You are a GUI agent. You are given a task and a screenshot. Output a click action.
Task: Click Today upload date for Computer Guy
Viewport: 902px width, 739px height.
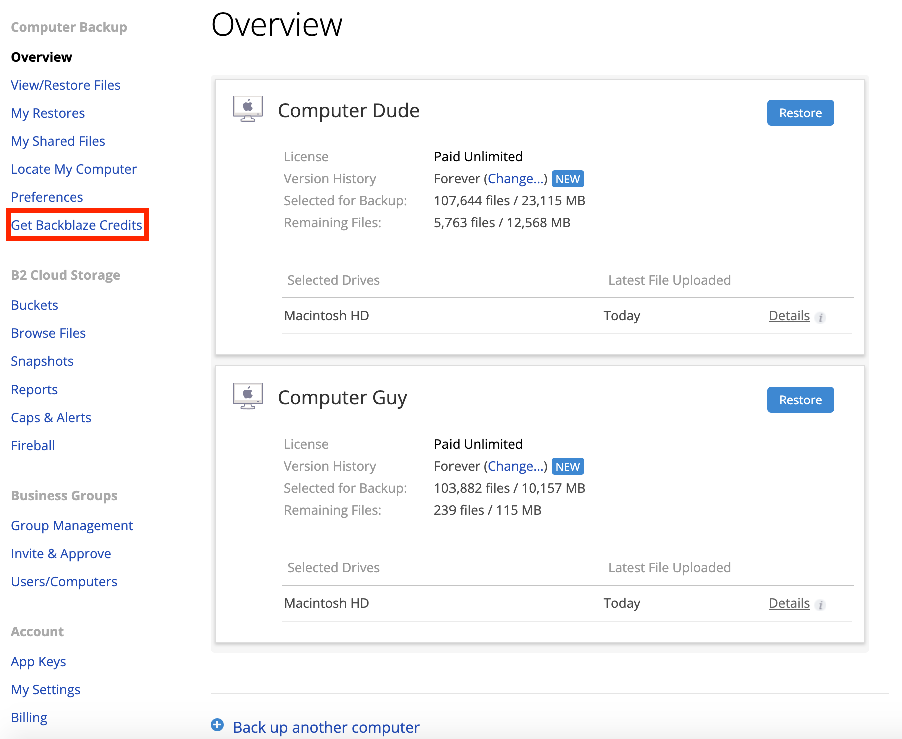(622, 603)
